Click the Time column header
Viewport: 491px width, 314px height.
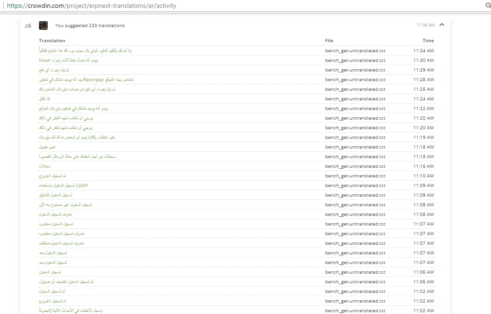pyautogui.click(x=428, y=41)
